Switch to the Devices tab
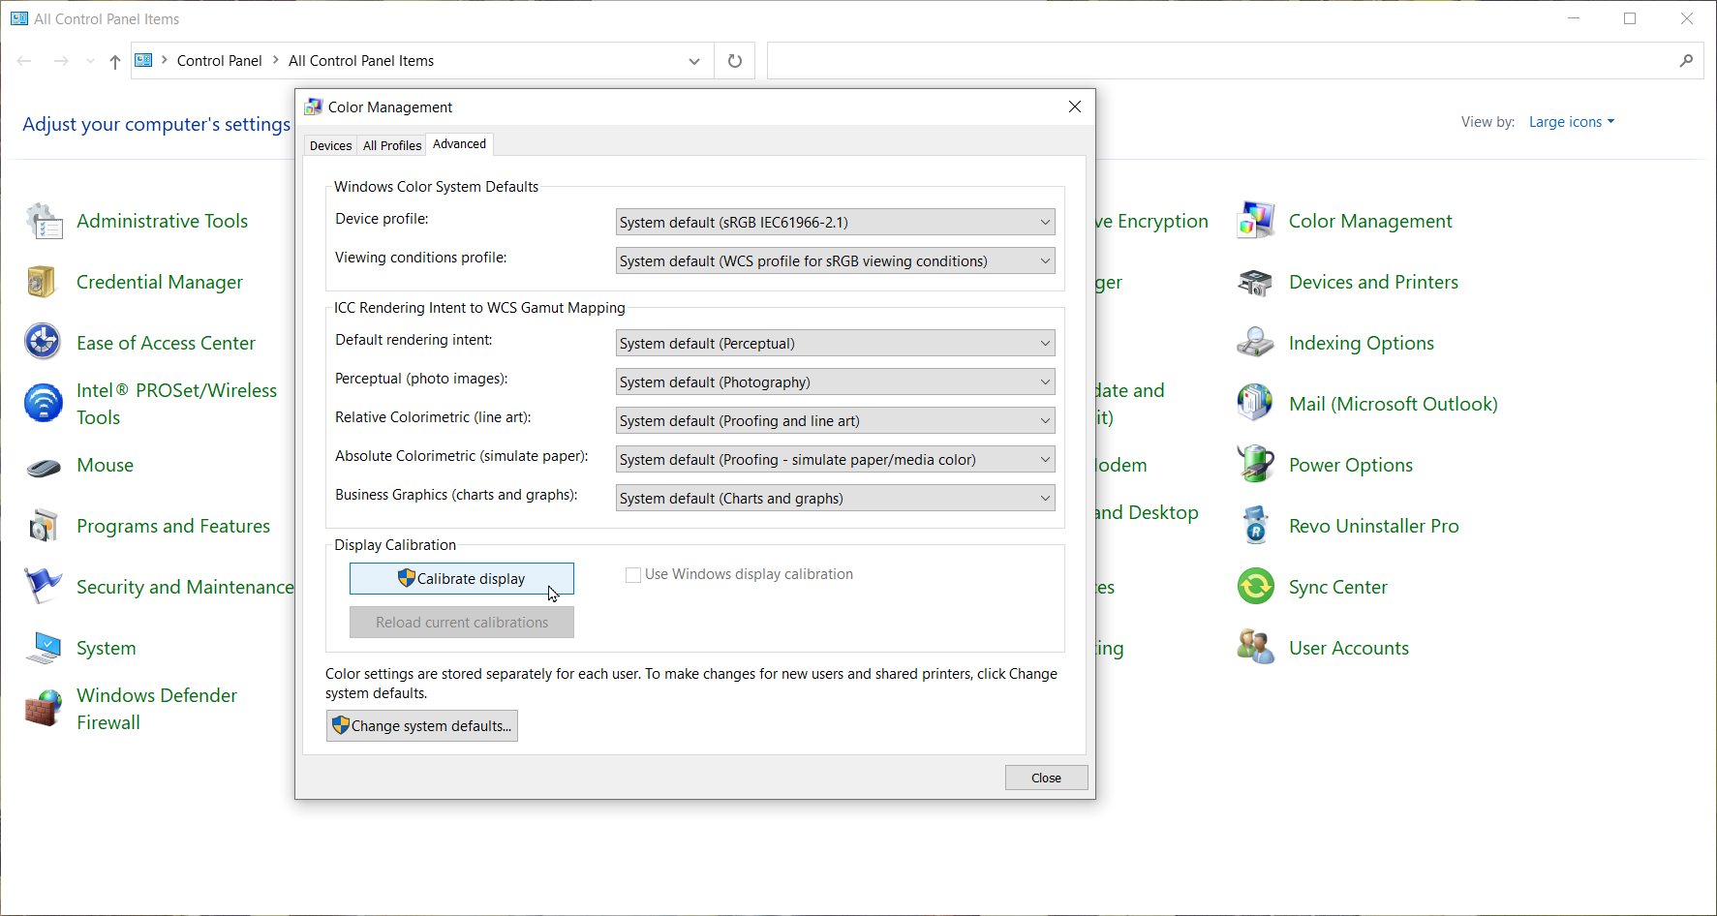 pyautogui.click(x=330, y=145)
